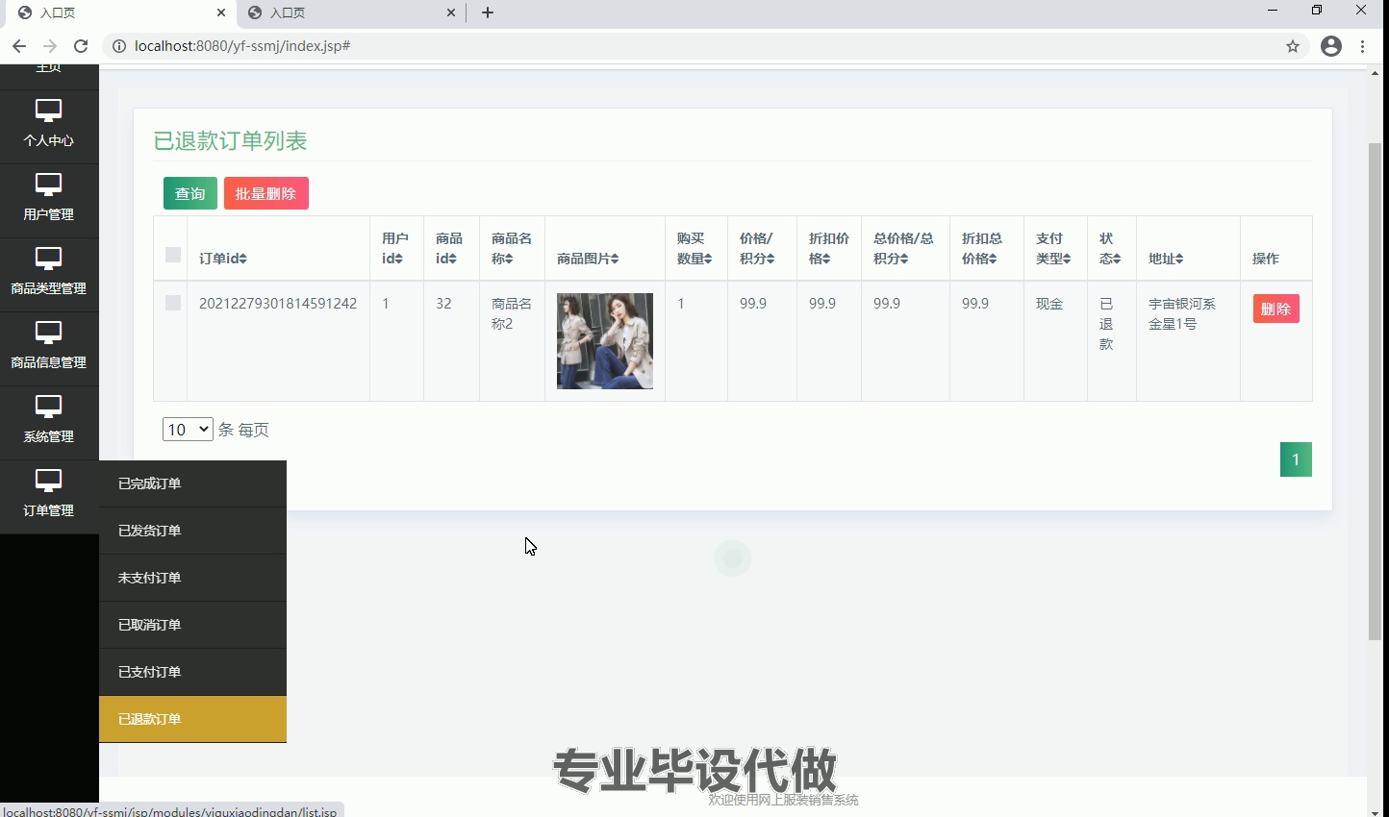
Task: Go back with browser back arrow
Action: [19, 46]
